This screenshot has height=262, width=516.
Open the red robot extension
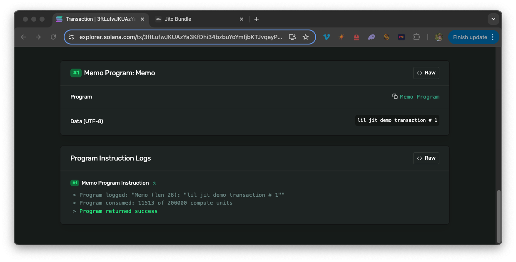click(356, 37)
